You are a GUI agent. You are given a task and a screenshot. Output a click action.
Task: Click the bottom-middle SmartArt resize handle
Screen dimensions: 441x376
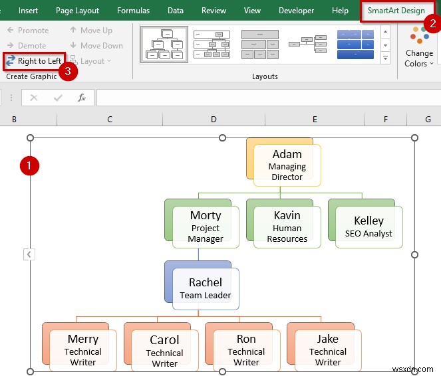tap(222, 372)
